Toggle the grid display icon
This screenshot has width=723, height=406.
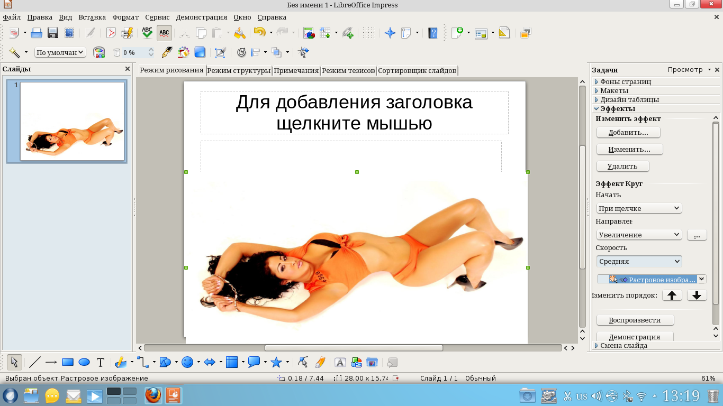[369, 33]
